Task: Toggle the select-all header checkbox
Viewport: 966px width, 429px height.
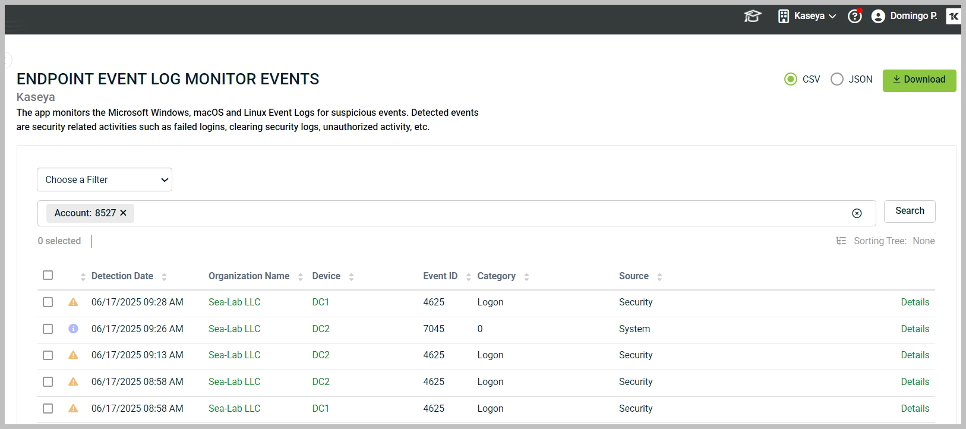Action: [48, 275]
